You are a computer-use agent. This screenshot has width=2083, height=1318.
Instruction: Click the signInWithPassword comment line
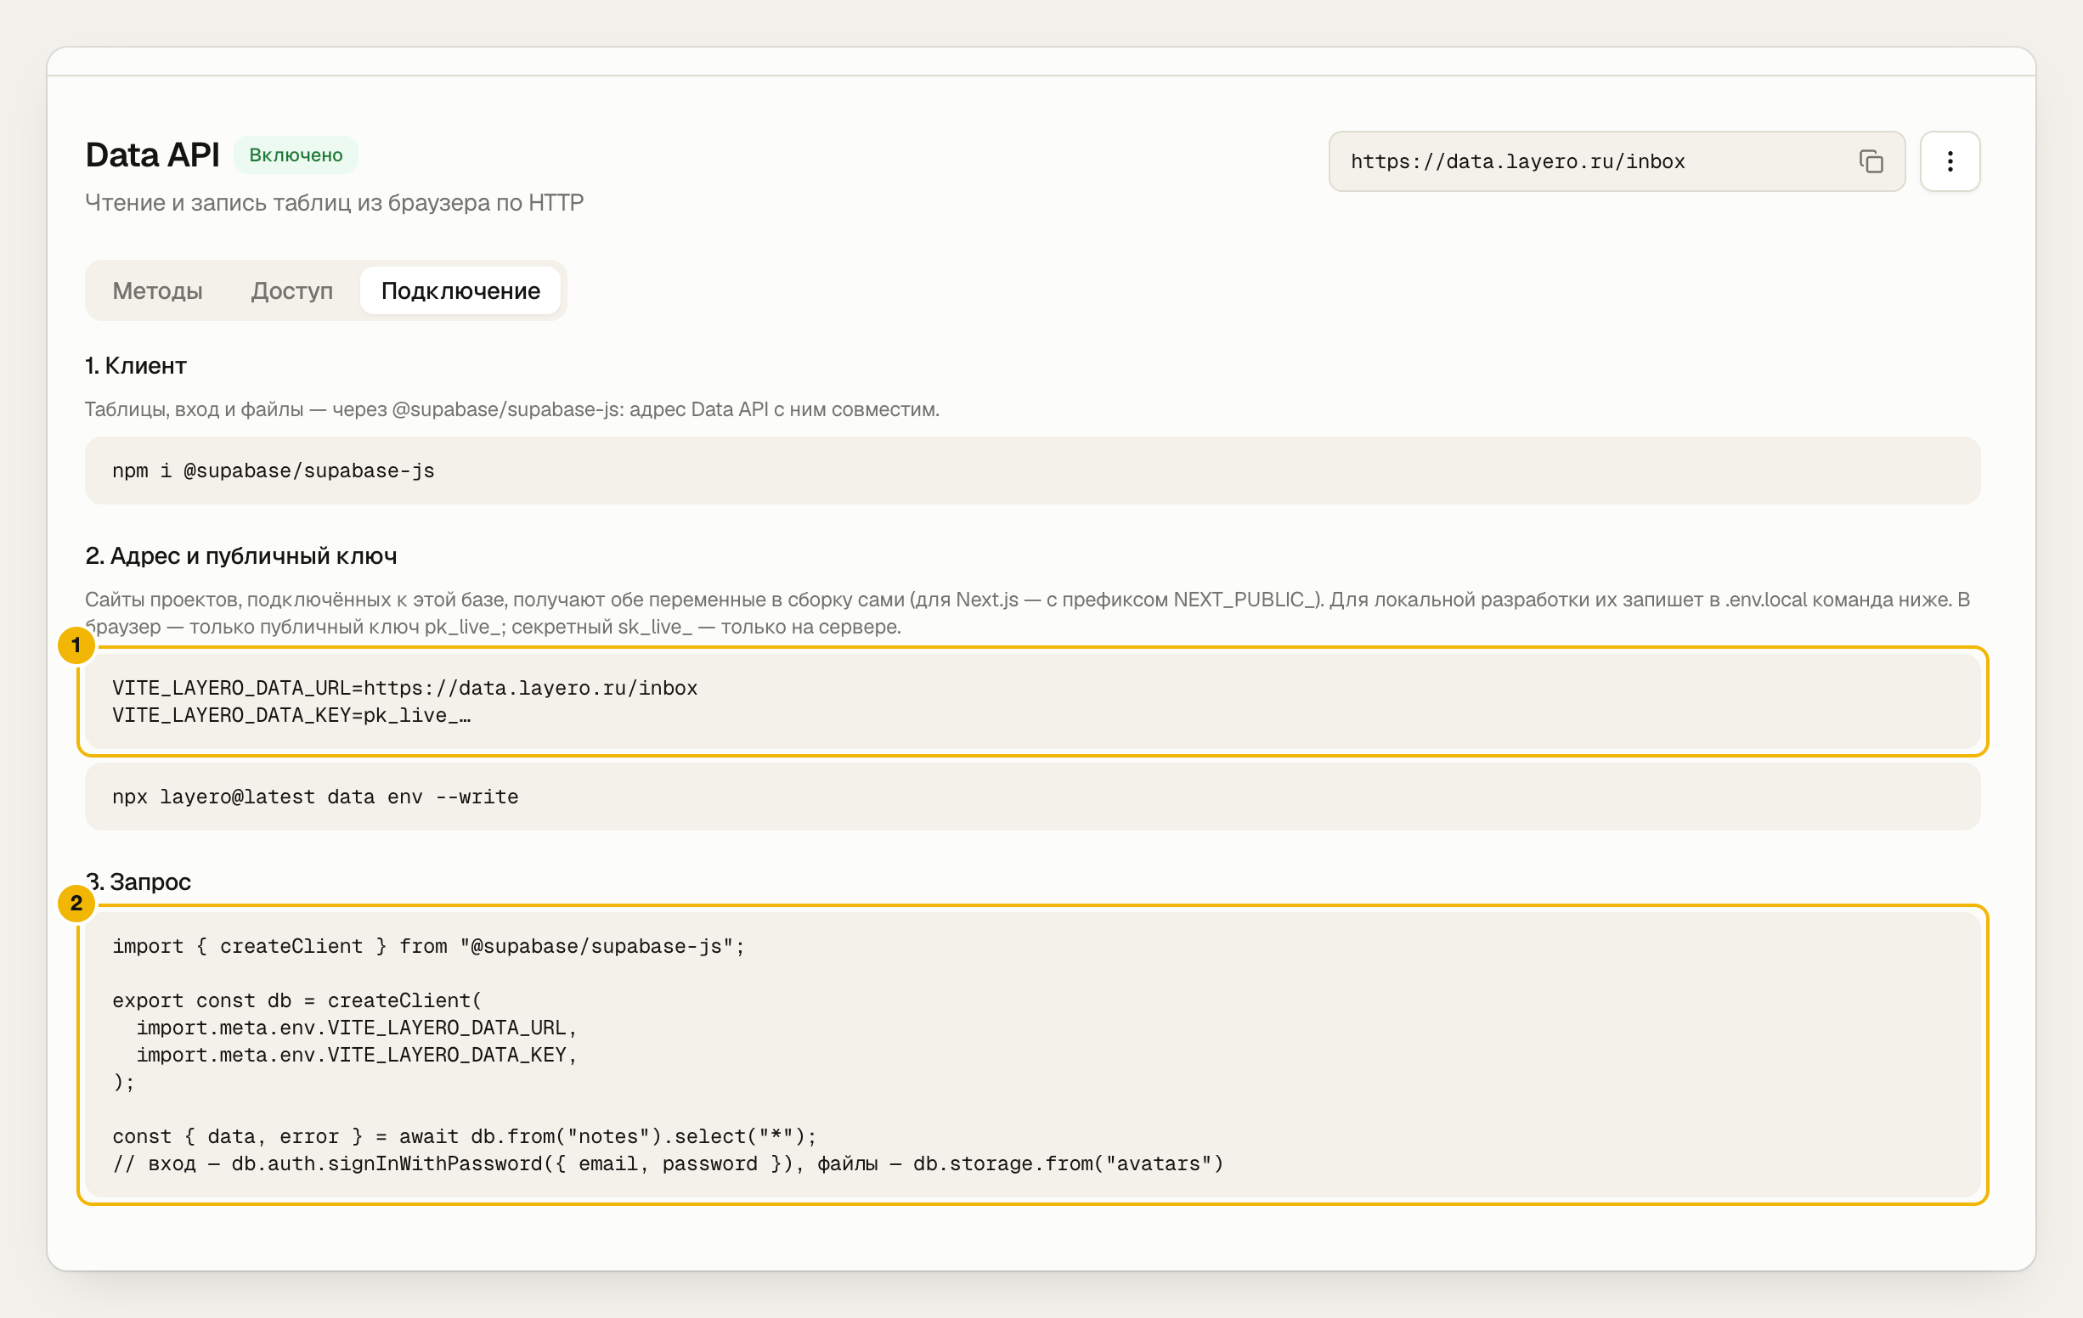[668, 1164]
